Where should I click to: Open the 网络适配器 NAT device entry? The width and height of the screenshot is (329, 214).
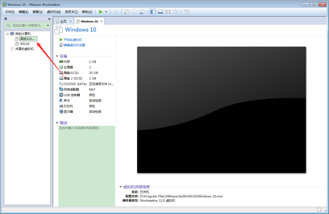point(72,89)
